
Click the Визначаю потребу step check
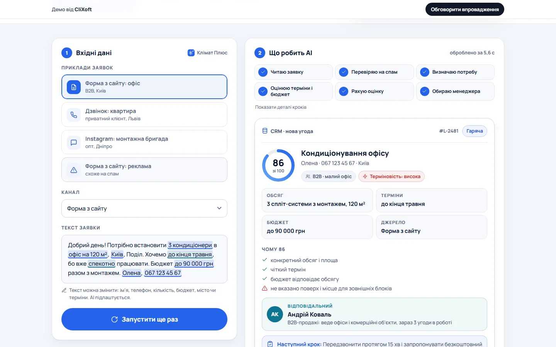425,72
